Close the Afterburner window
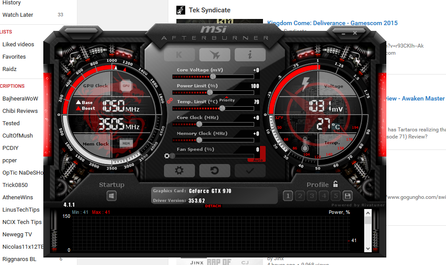Viewport: 446px width, 265px height. [x=355, y=33]
